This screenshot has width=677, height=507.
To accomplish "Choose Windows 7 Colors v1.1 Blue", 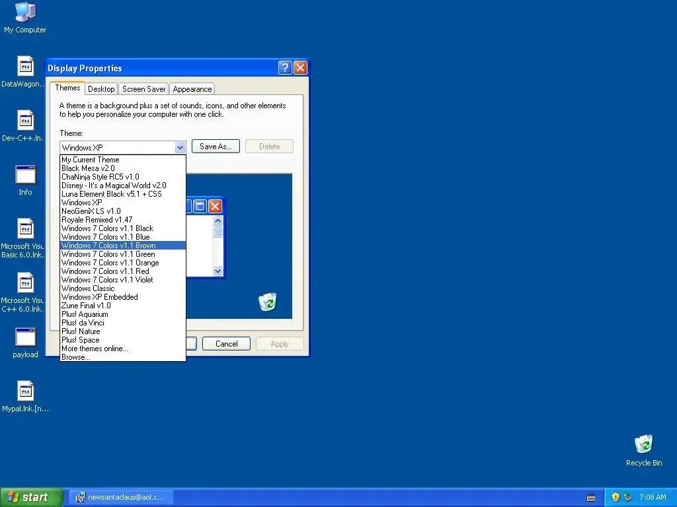I will 122,237.
